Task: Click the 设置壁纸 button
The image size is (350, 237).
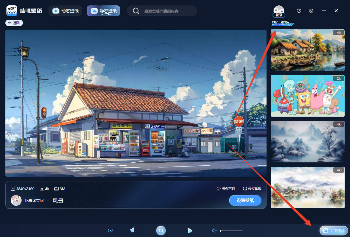Action: tap(245, 200)
